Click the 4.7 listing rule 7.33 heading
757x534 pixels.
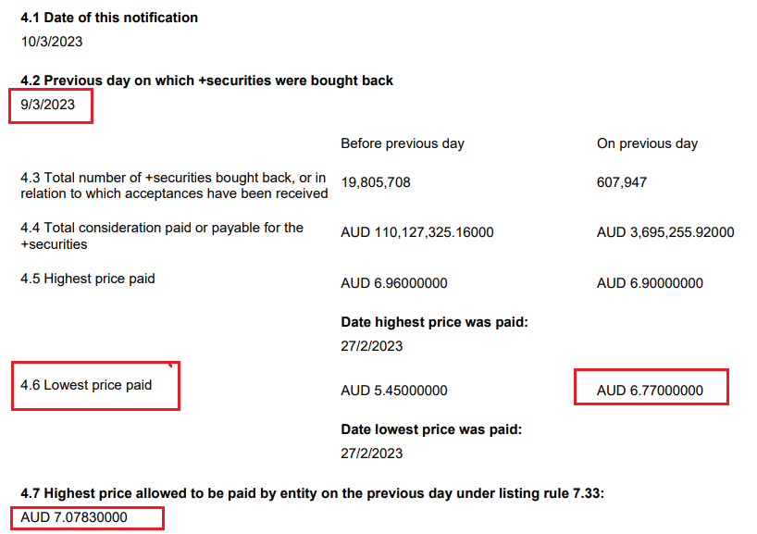[313, 493]
